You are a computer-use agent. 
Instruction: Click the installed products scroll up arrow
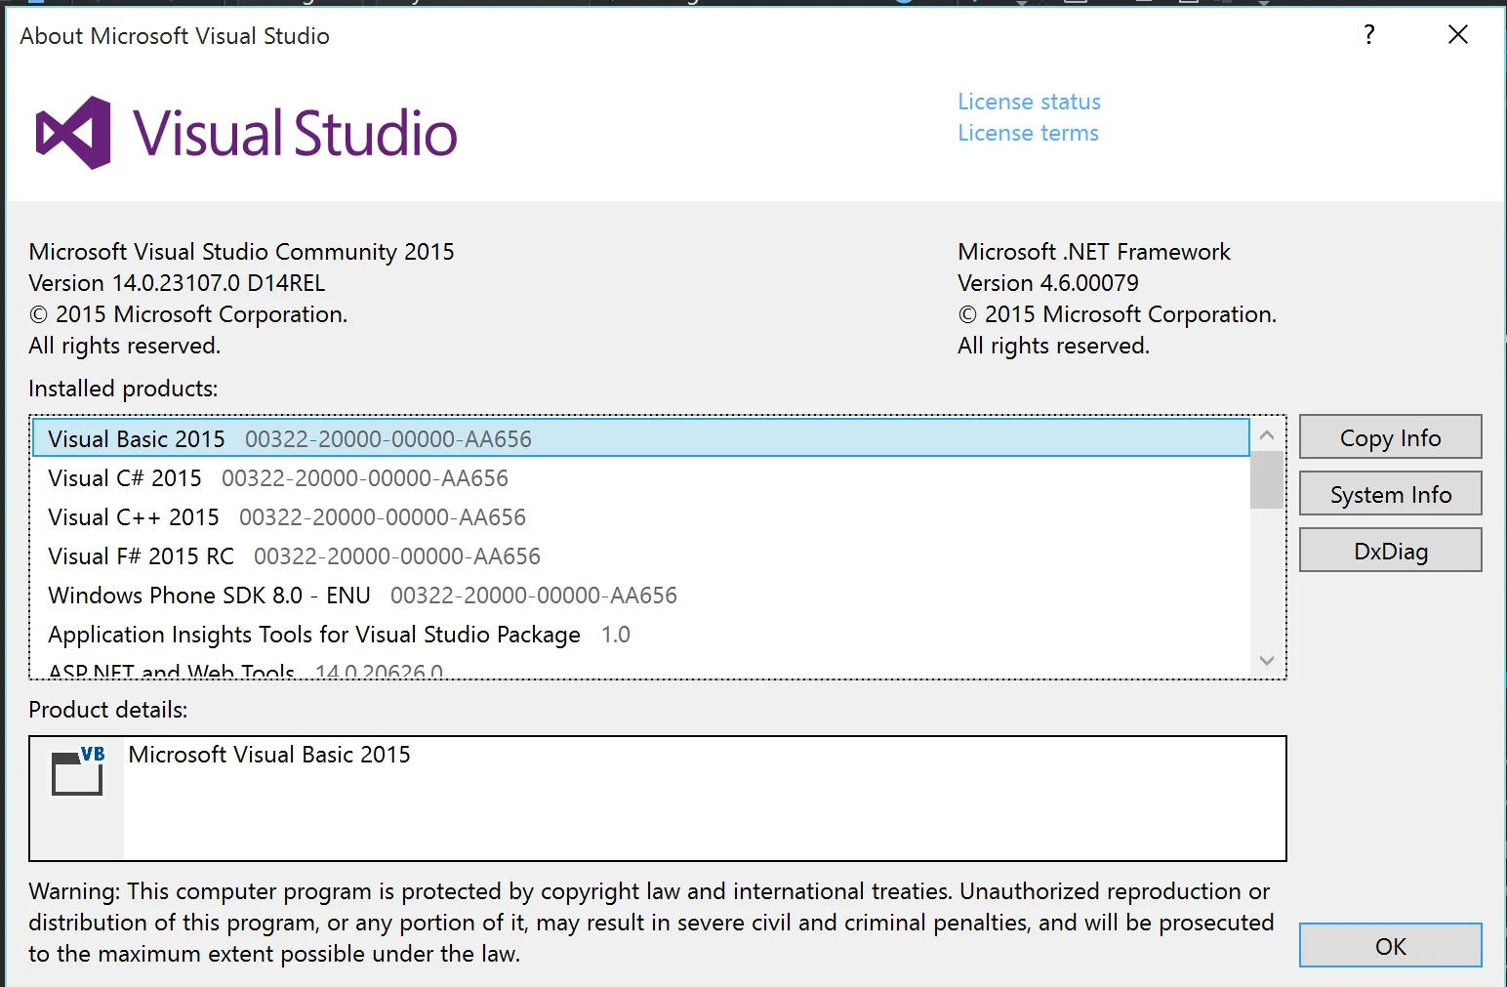(1267, 435)
